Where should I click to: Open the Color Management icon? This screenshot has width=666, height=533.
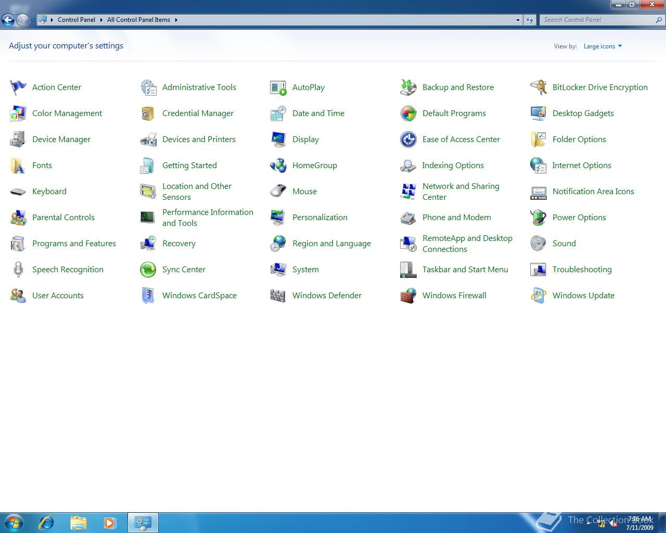pyautogui.click(x=18, y=113)
